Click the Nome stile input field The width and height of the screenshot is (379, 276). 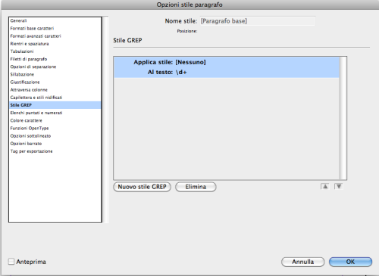coord(258,21)
